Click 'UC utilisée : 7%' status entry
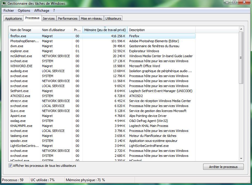 (x=43, y=180)
